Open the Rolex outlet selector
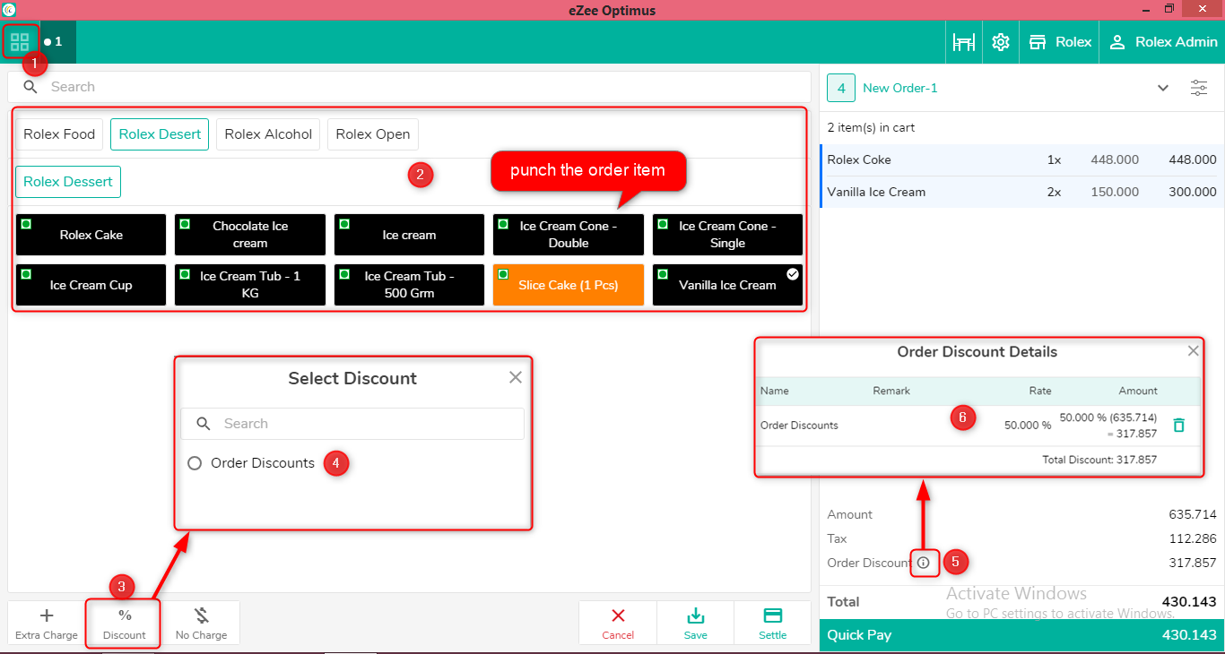This screenshot has width=1225, height=654. pyautogui.click(x=1060, y=42)
